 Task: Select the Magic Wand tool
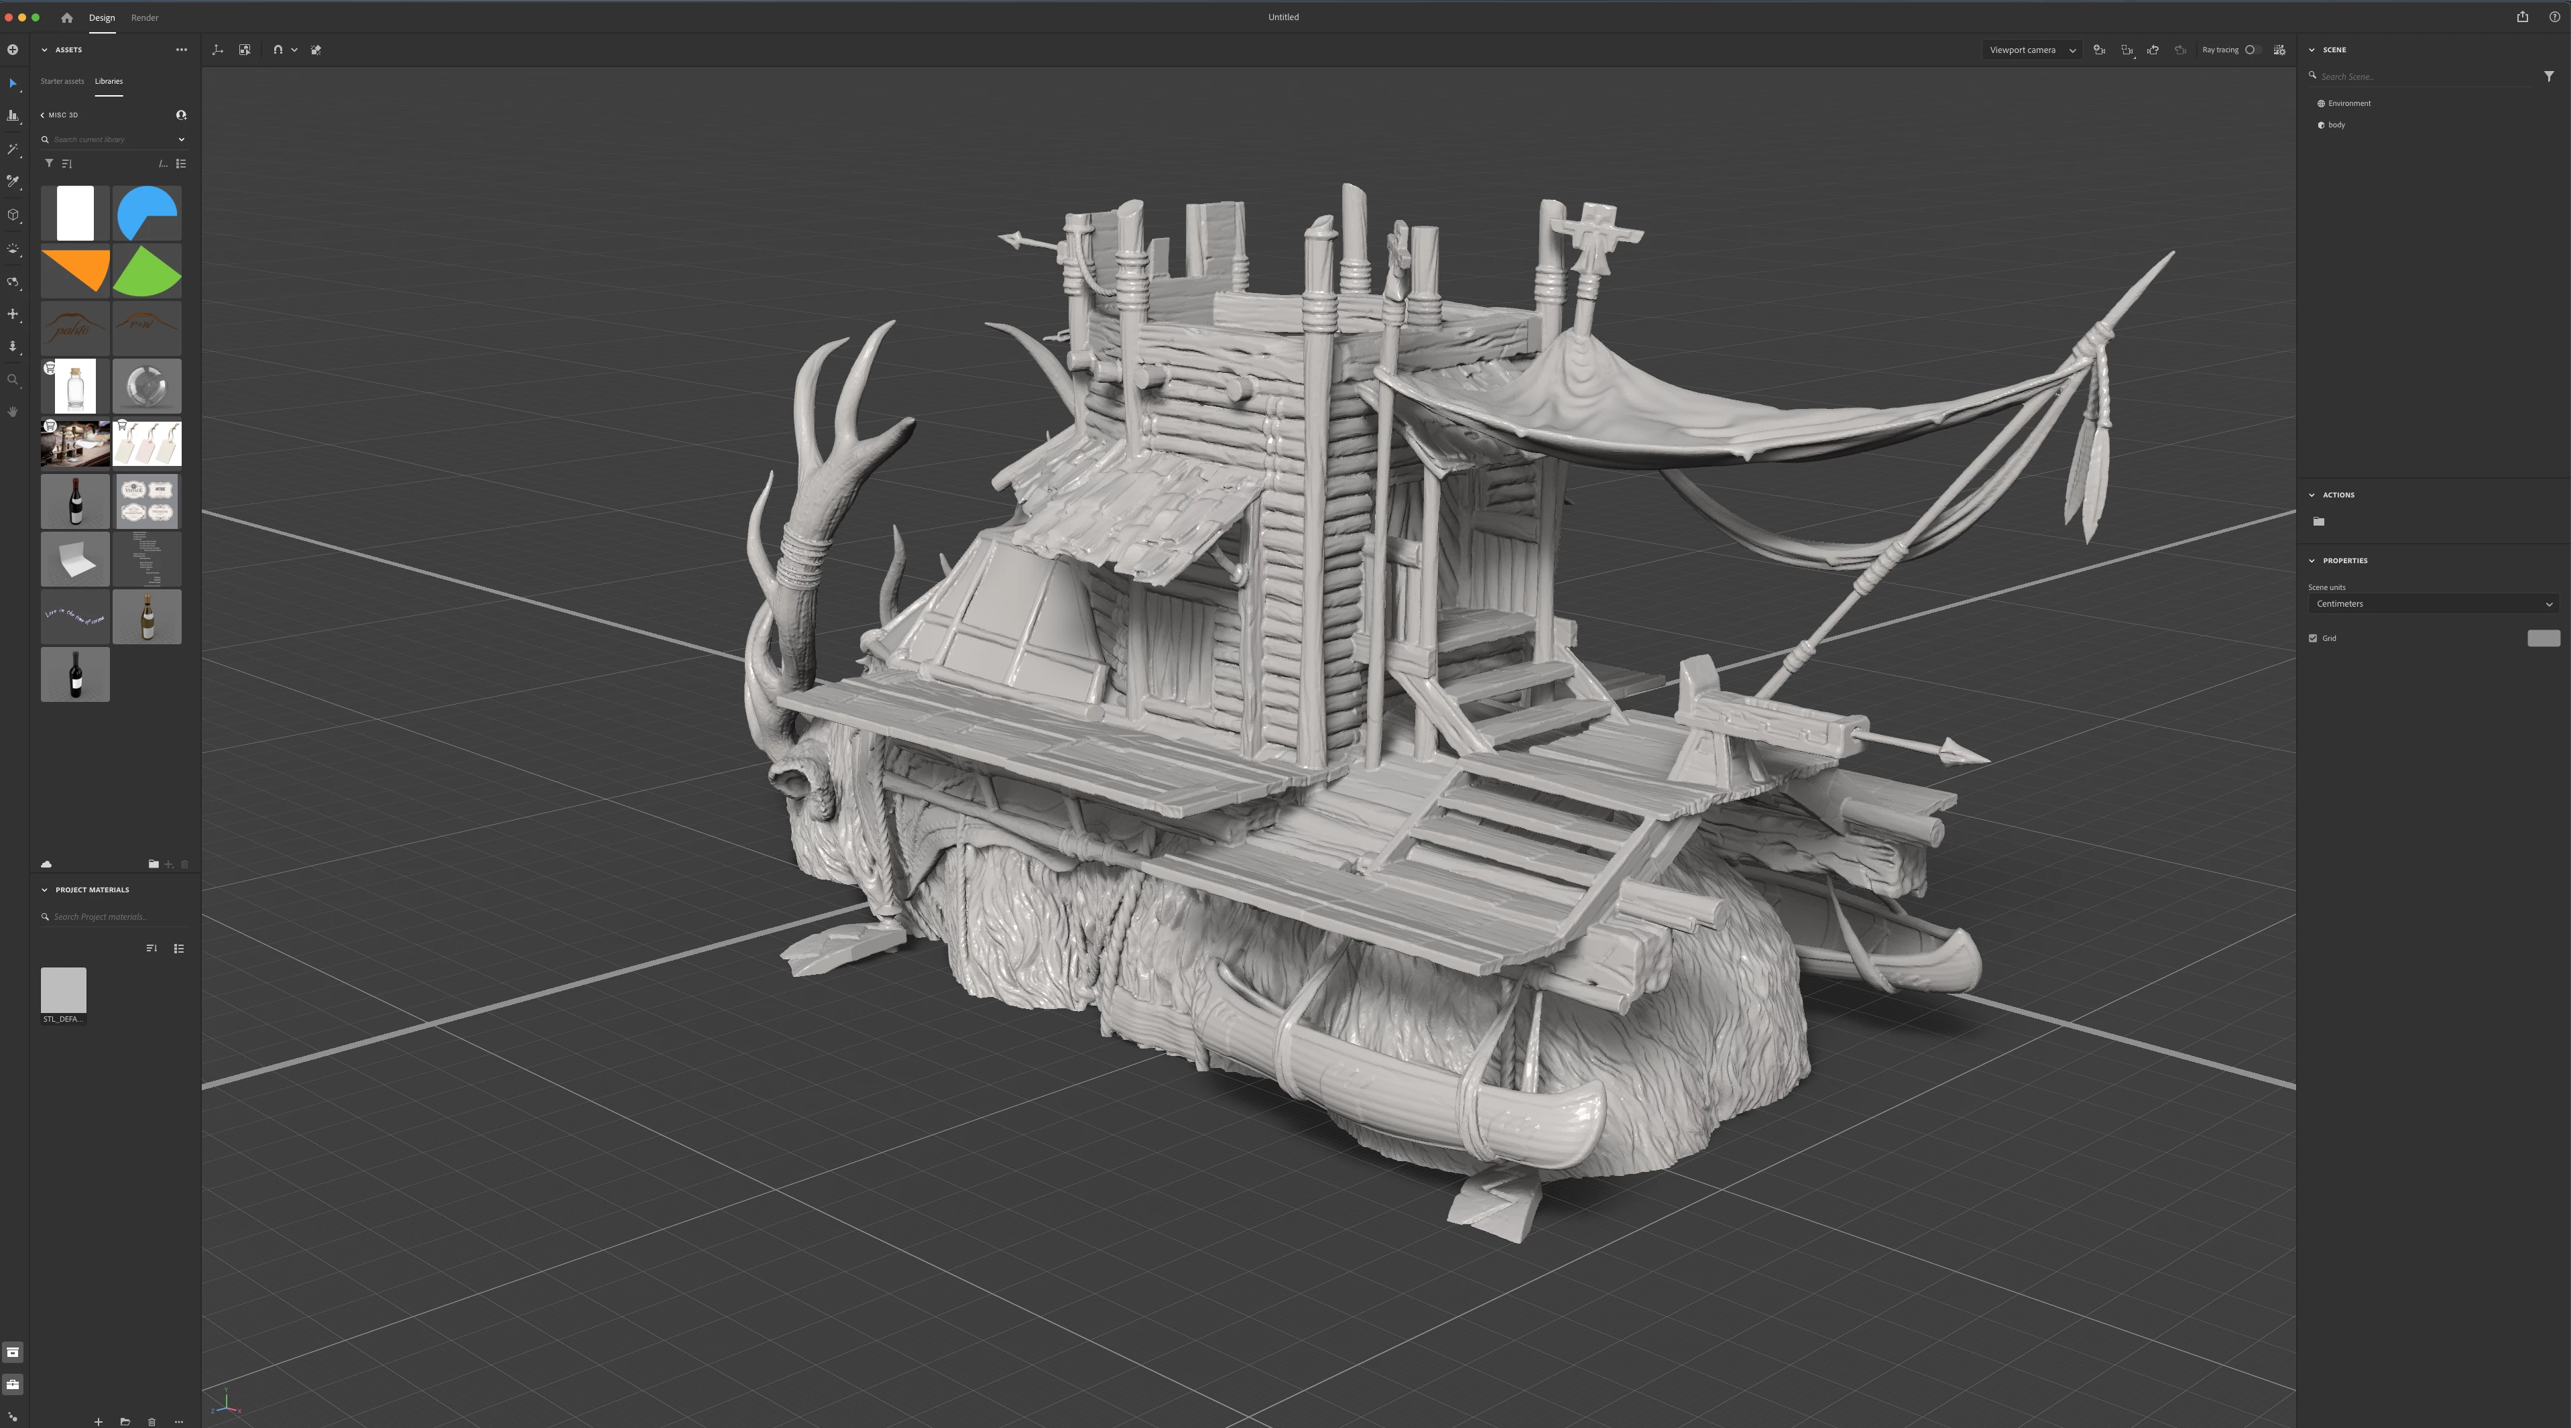[13, 149]
